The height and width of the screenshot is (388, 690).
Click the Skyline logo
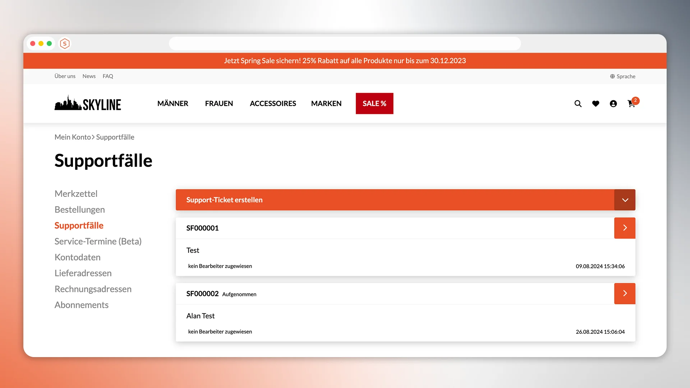tap(88, 103)
